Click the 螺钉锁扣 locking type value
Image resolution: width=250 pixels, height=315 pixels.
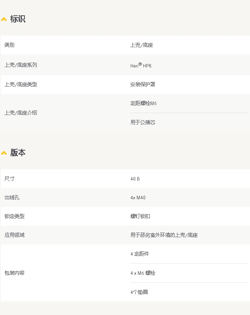[x=140, y=217]
